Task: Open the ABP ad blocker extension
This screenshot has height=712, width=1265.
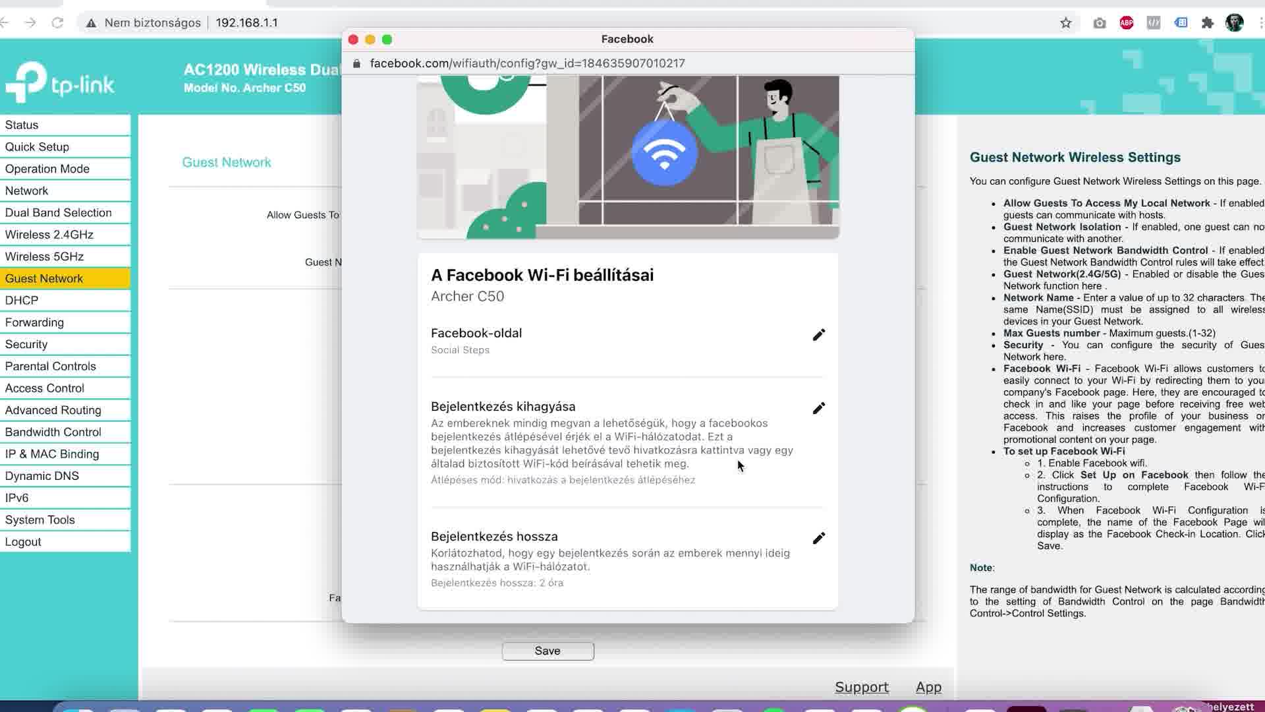Action: point(1127,23)
